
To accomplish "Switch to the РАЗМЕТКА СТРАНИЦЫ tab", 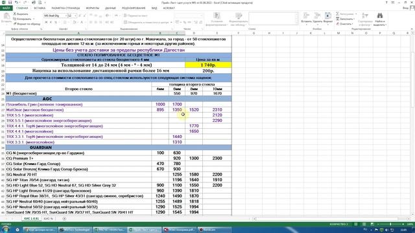I will click(65, 8).
